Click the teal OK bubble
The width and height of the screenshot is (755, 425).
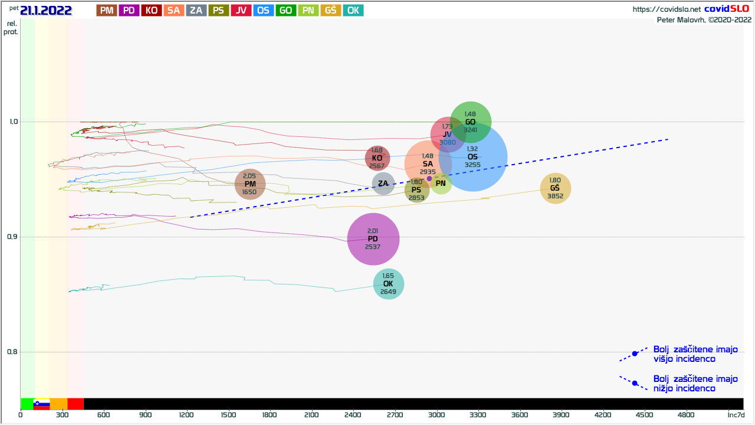coord(388,284)
